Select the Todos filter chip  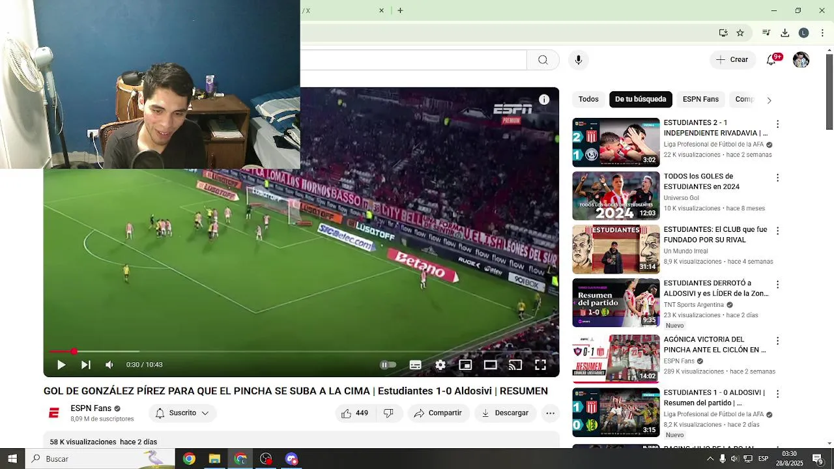(588, 99)
